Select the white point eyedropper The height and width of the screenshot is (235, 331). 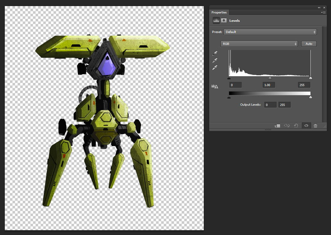[215, 67]
